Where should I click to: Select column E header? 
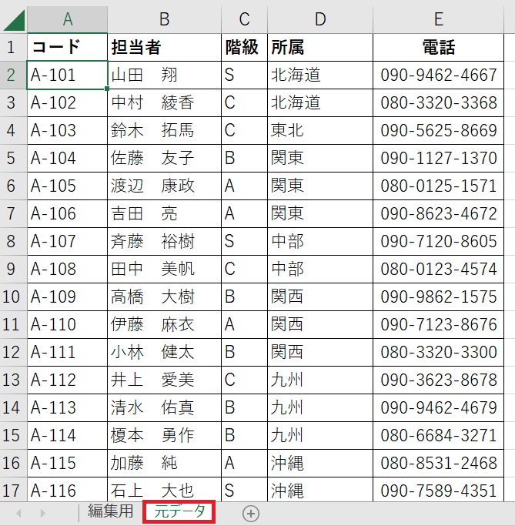pos(439,18)
